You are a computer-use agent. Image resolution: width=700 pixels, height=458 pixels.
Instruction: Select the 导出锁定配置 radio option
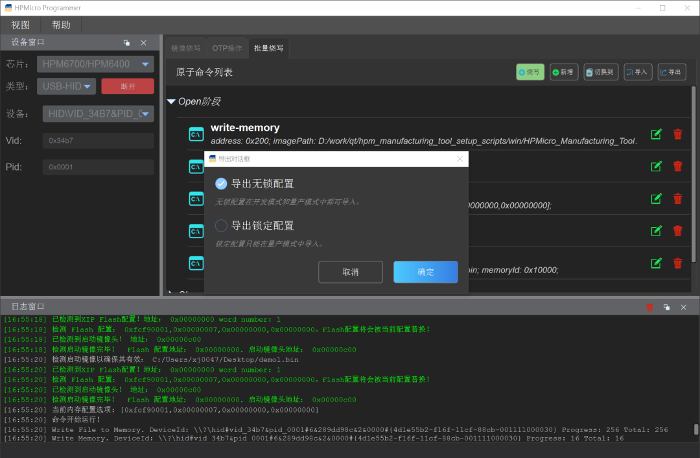(x=221, y=226)
